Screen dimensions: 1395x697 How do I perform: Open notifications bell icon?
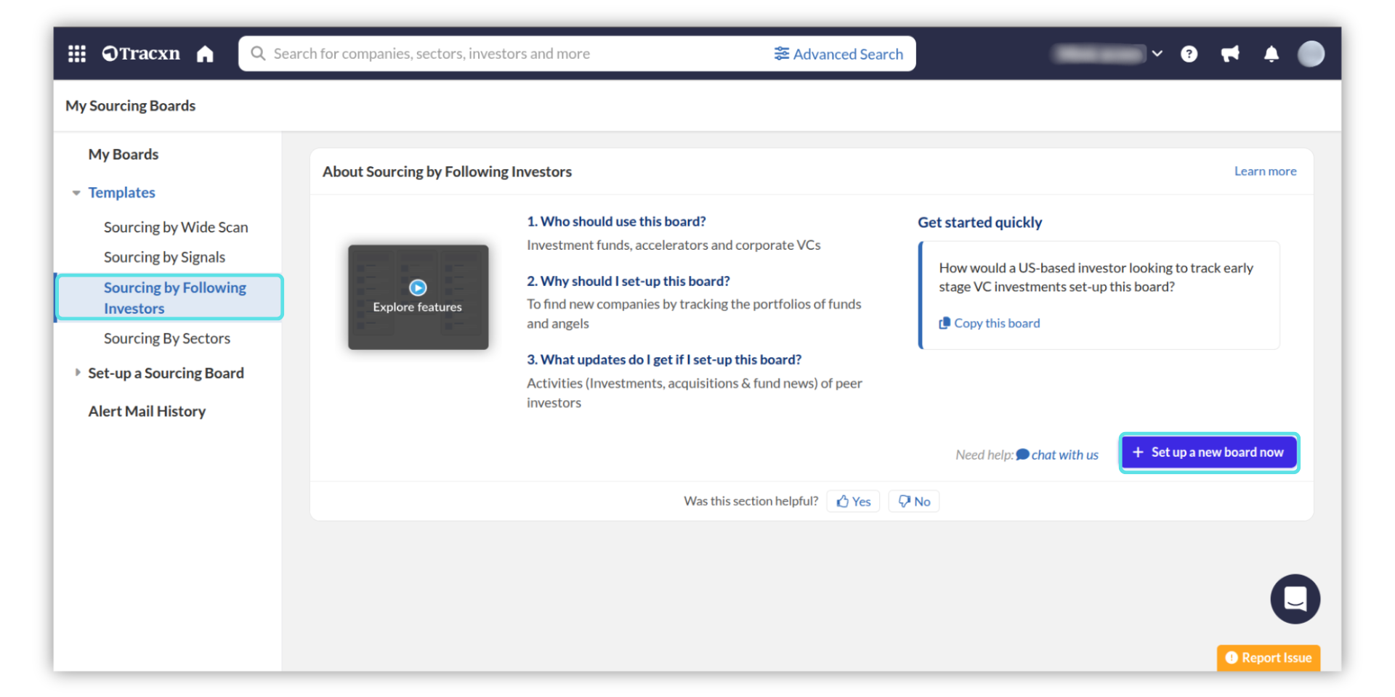(x=1271, y=54)
